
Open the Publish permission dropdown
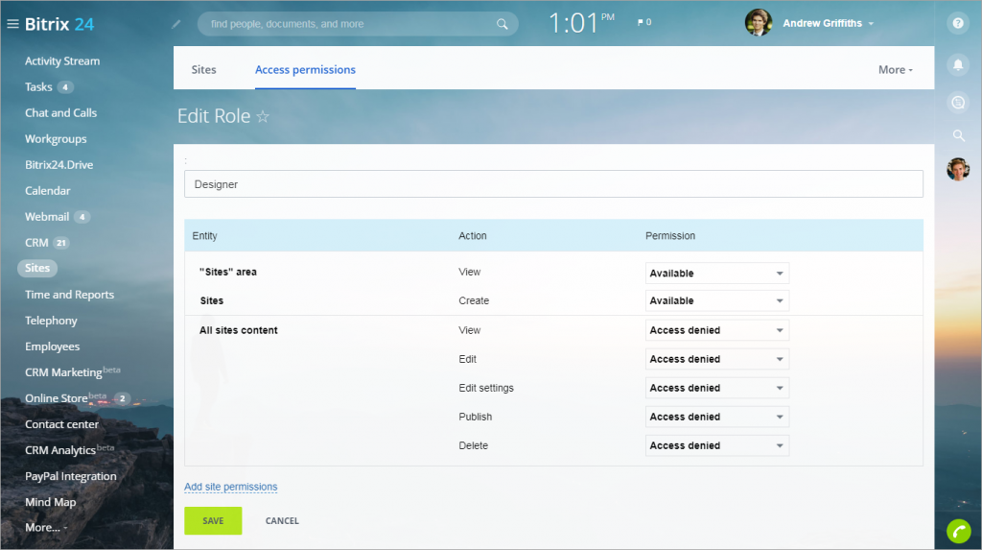click(717, 417)
